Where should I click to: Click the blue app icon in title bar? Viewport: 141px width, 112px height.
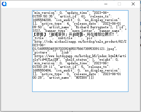[x=4, y=4]
